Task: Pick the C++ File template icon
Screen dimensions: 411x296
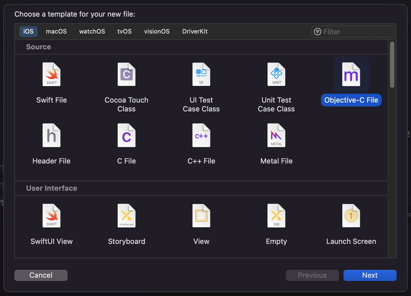Action: point(201,135)
